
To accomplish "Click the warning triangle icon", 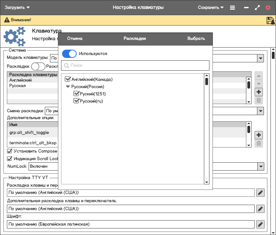I will 6,20.
